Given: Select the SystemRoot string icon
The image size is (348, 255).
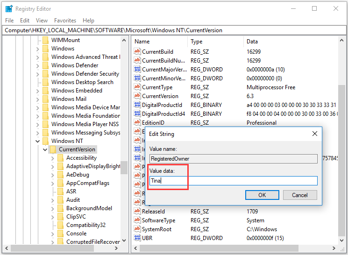Looking at the screenshot, I should click(x=137, y=229).
